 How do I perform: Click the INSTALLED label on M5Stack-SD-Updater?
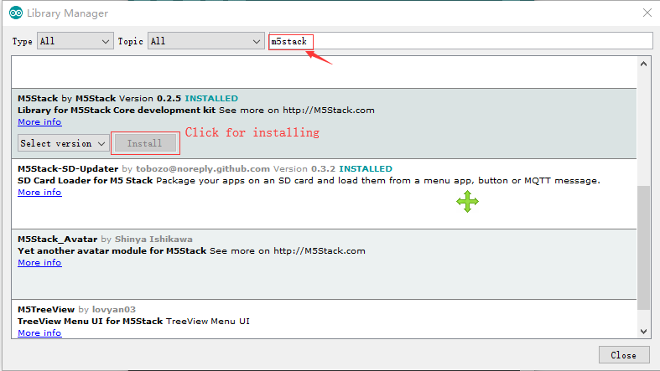pyautogui.click(x=366, y=169)
